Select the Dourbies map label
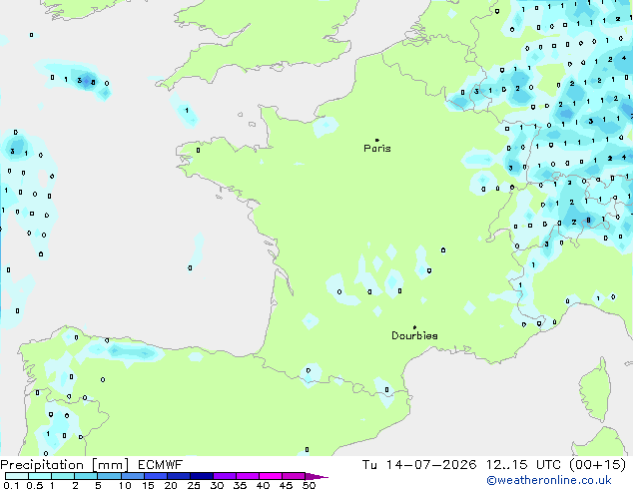 (x=414, y=335)
